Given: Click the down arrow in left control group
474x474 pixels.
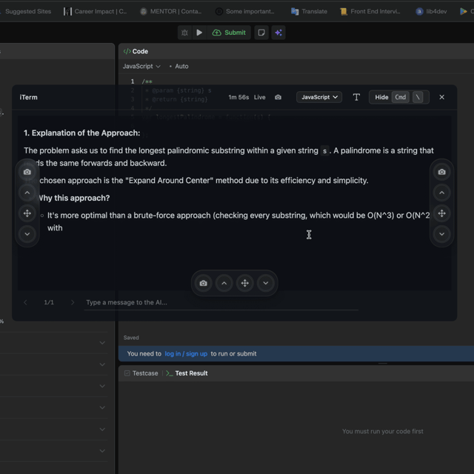Looking at the screenshot, I should [27, 234].
